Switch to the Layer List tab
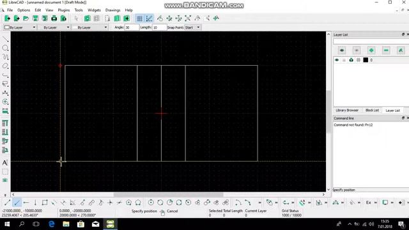 point(392,111)
